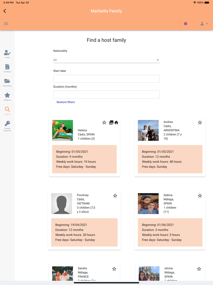The image size is (213, 285).
Task: Go back using the back arrow
Action: [x=5, y=11]
